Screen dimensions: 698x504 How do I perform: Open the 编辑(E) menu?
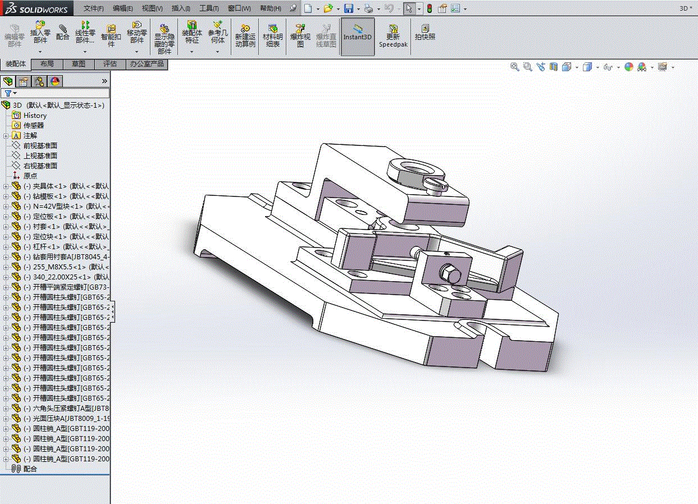123,8
